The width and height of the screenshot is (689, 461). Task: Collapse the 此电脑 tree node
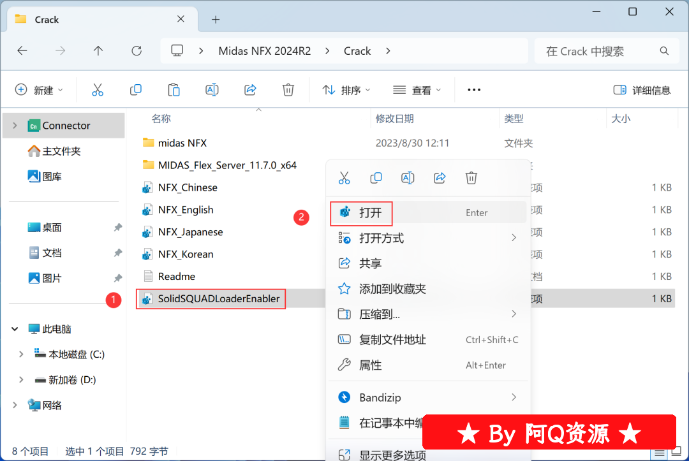(15, 329)
